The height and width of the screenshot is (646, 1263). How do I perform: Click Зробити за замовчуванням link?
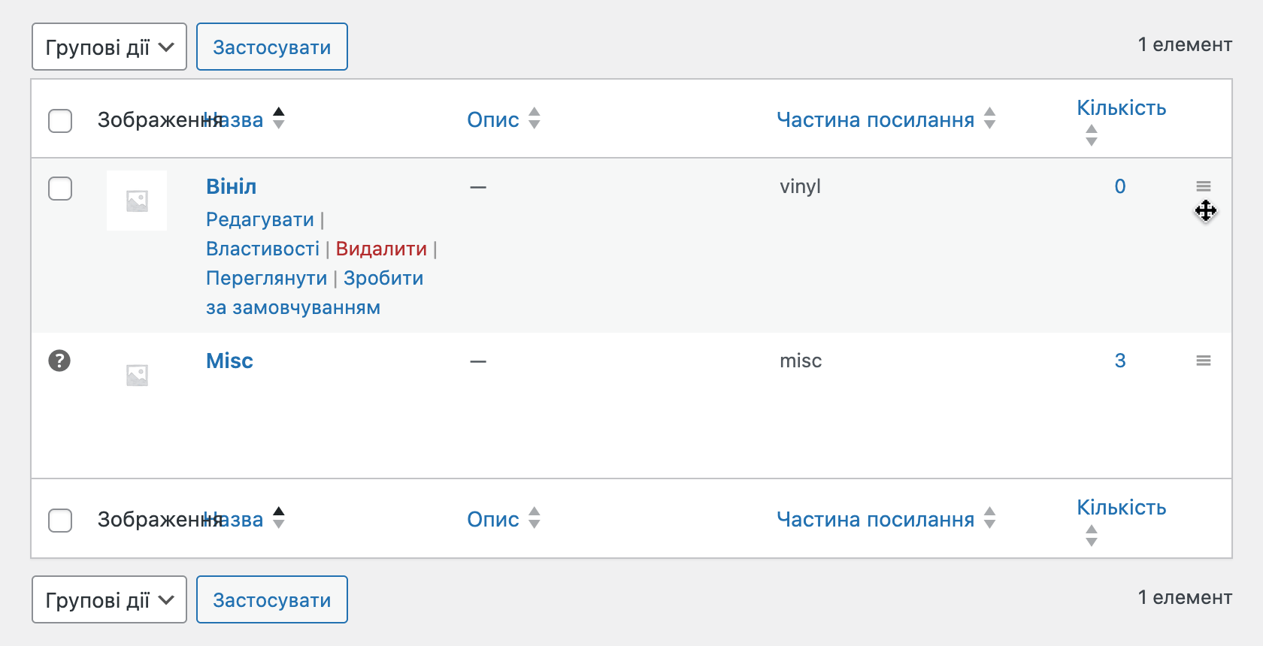tap(383, 278)
